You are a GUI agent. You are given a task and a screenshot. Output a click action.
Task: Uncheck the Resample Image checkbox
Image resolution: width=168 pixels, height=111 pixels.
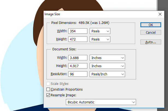48,95
